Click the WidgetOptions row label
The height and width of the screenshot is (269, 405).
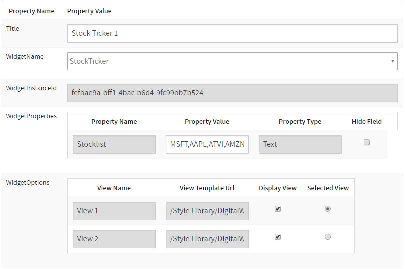tap(28, 183)
